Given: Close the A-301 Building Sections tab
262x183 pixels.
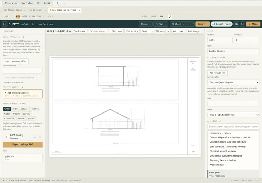Looking at the screenshot, I should tap(79, 10).
